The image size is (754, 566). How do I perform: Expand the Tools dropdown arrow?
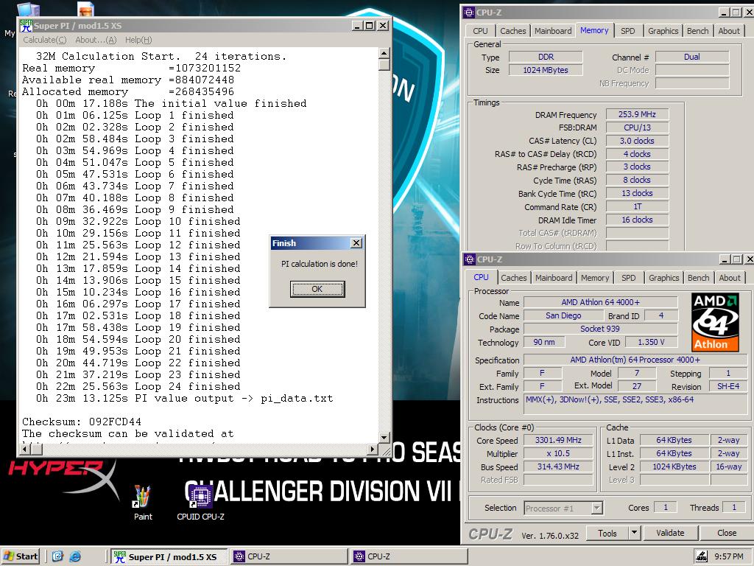634,533
